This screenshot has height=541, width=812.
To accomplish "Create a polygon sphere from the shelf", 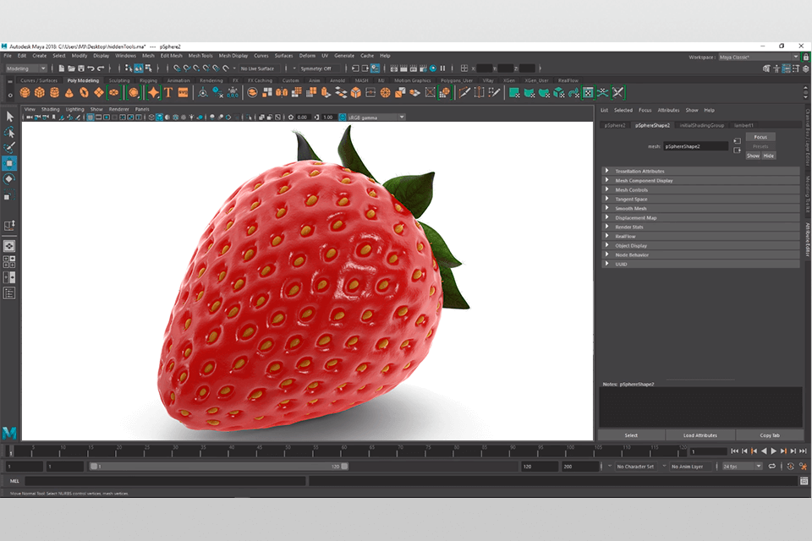I will click(25, 93).
